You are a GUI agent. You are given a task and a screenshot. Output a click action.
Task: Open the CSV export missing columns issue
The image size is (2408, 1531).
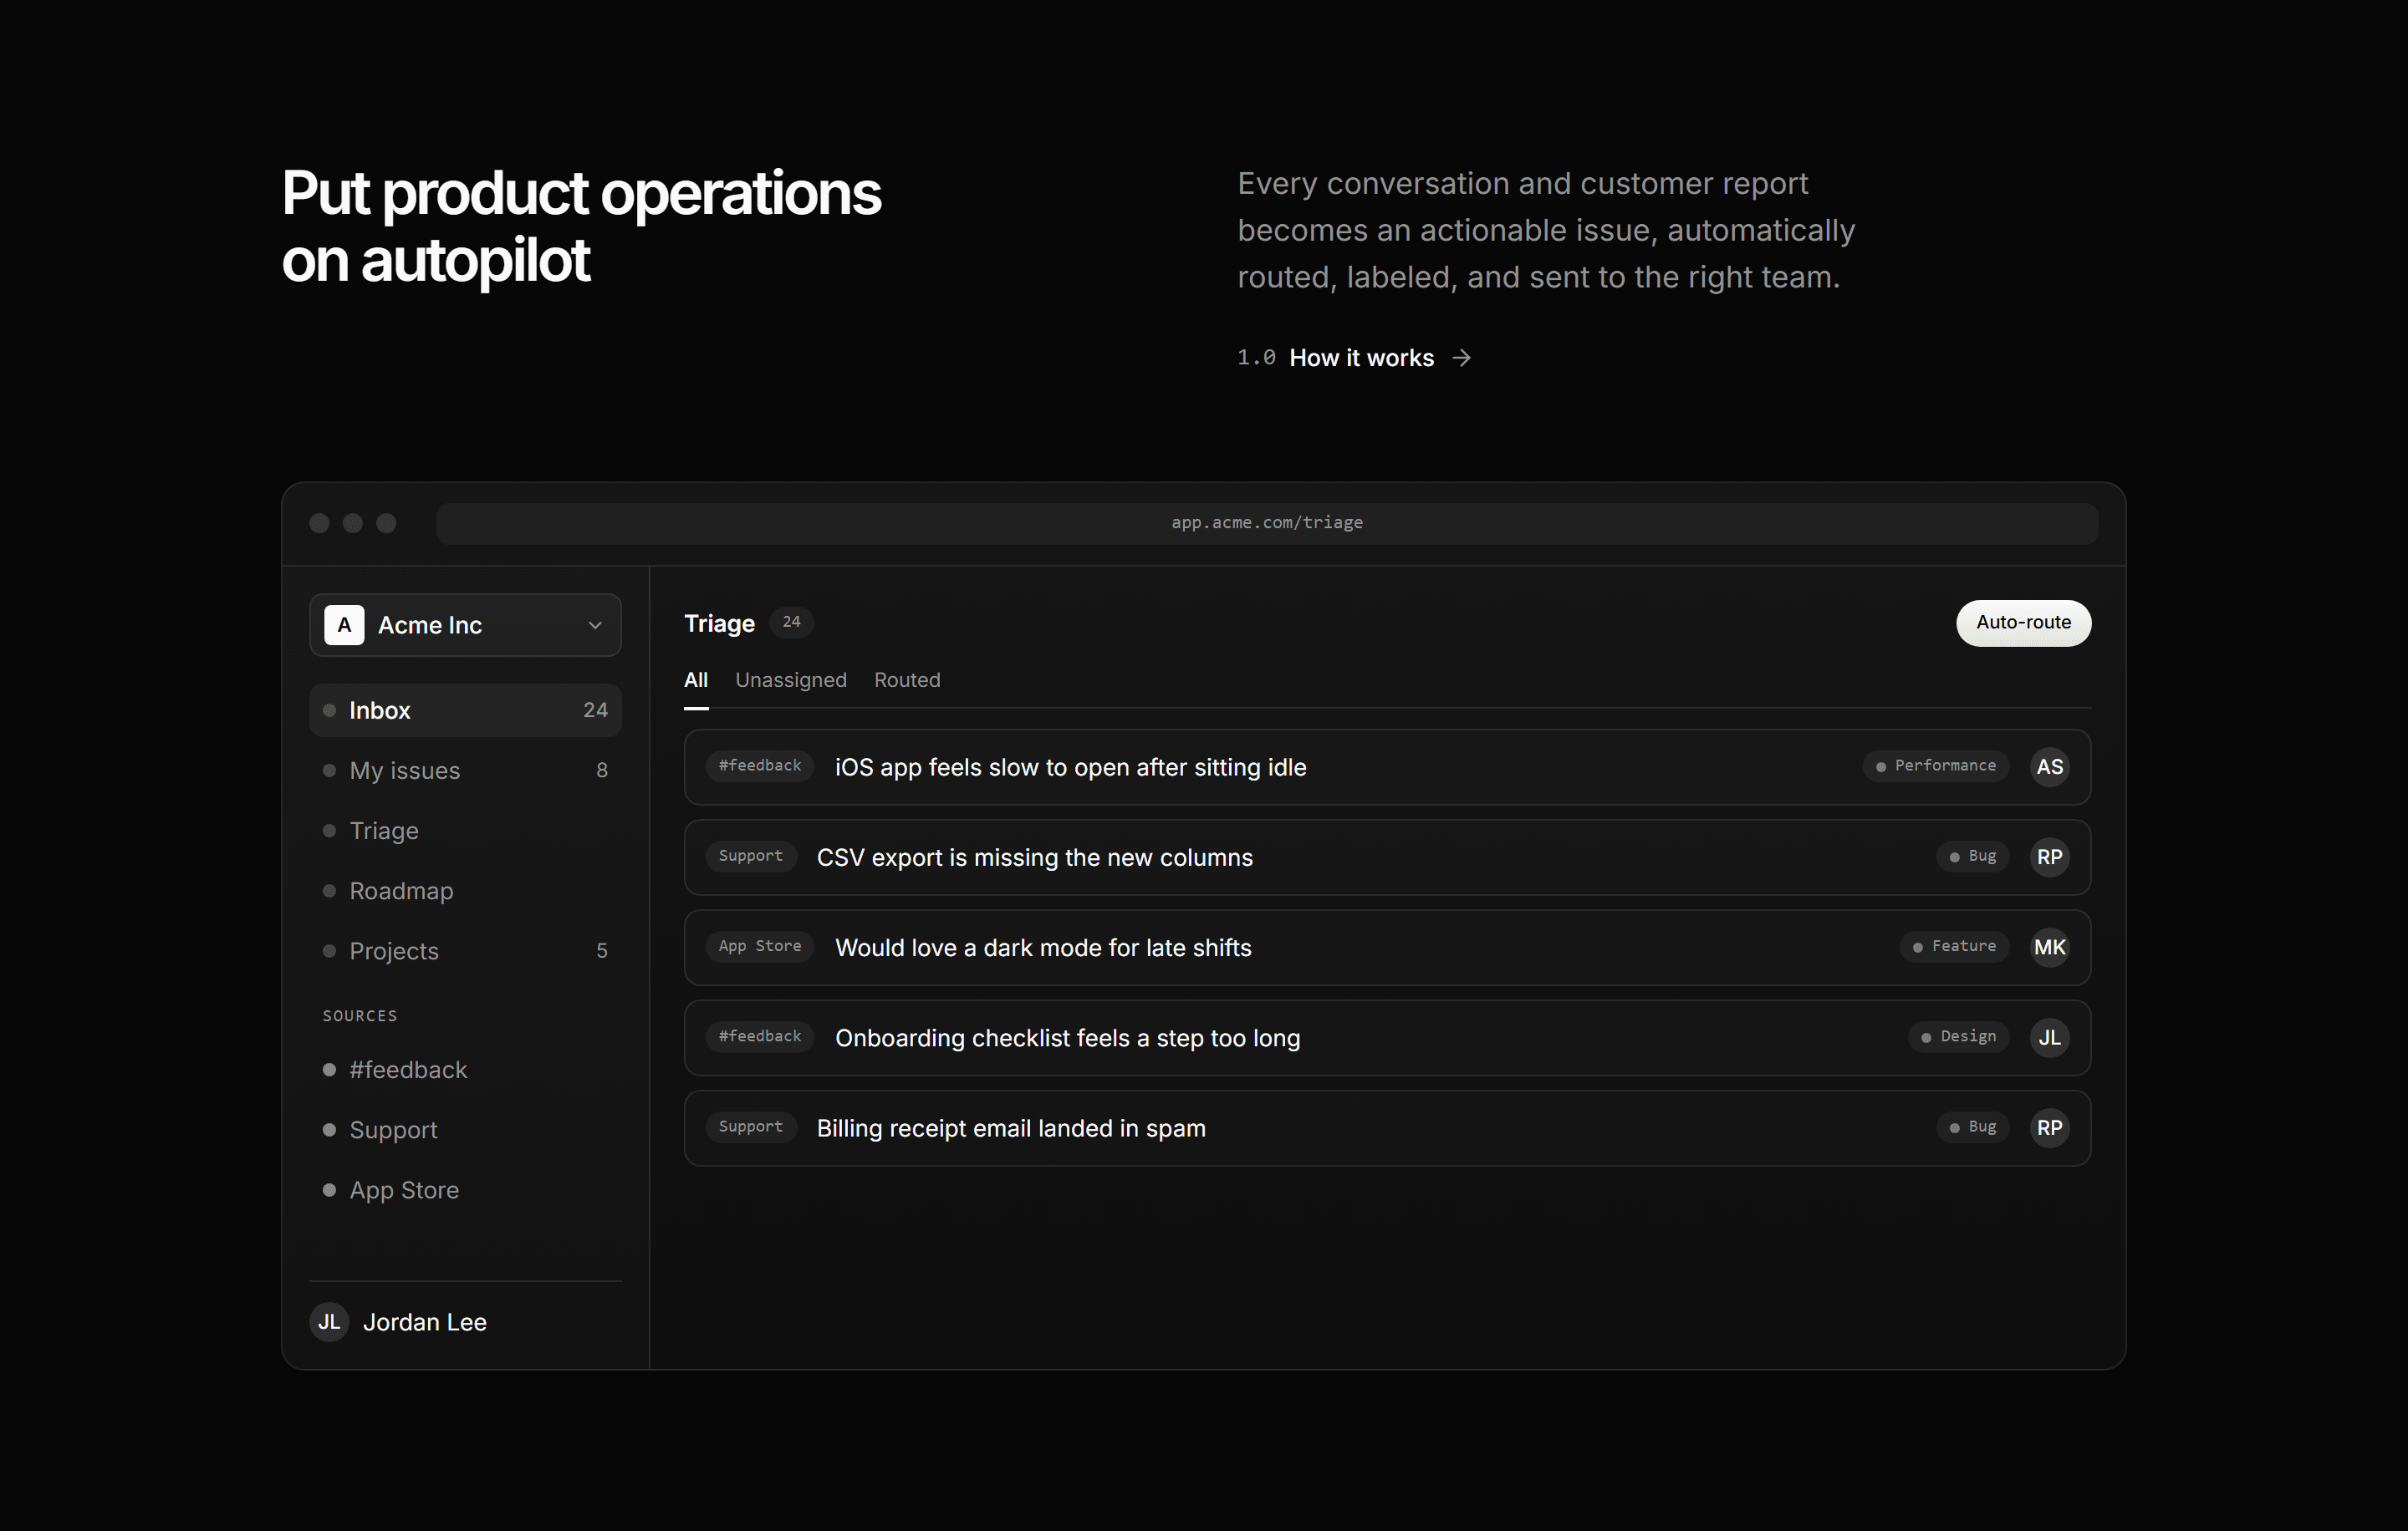click(1387, 857)
